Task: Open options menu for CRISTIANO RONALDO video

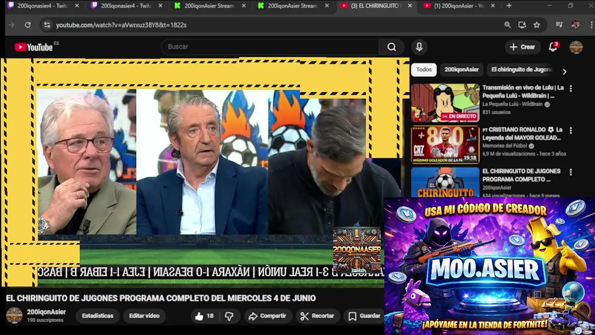Action: click(x=571, y=130)
